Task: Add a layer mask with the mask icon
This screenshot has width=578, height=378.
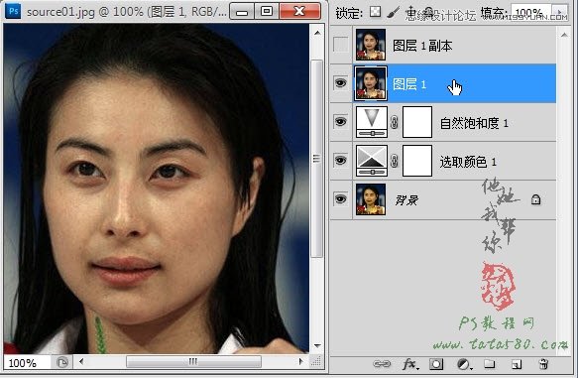Action: click(x=436, y=364)
